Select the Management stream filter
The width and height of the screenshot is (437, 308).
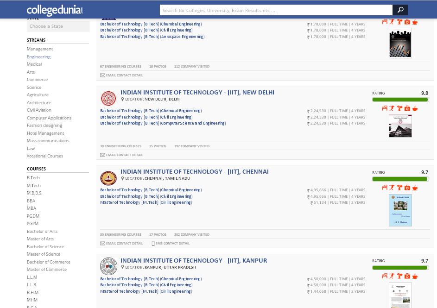tap(40, 49)
